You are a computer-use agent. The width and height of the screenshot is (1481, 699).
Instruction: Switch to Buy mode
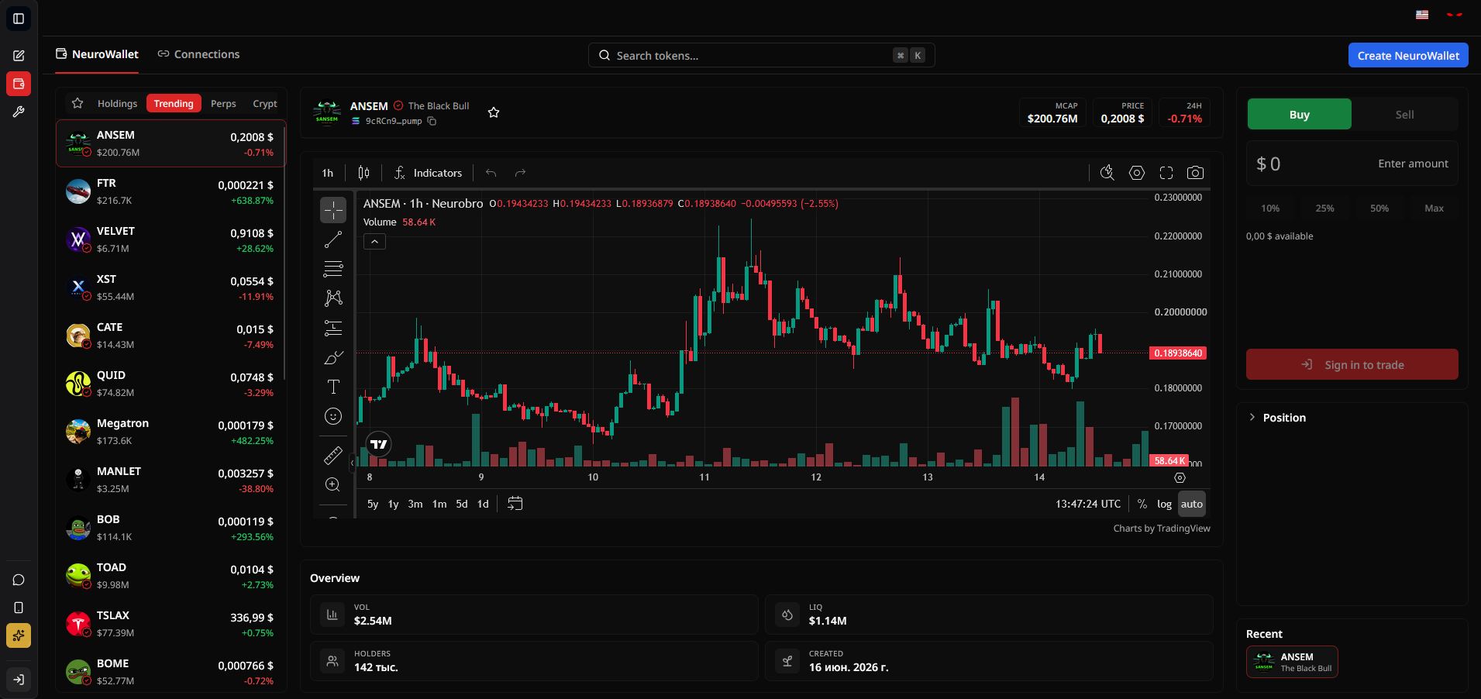(x=1300, y=114)
